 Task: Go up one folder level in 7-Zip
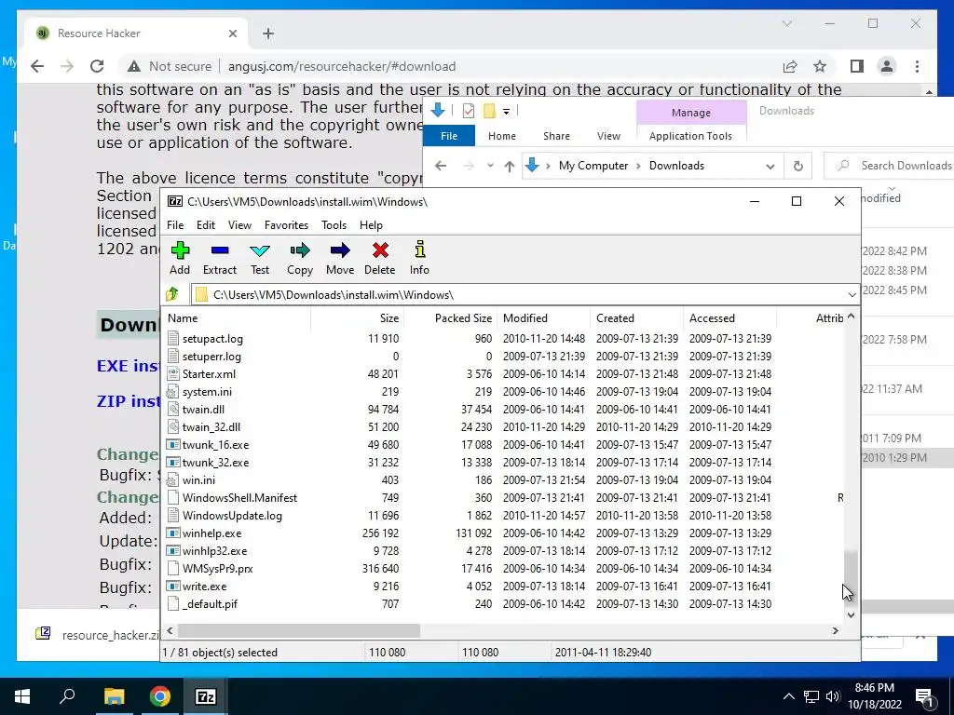(172, 295)
